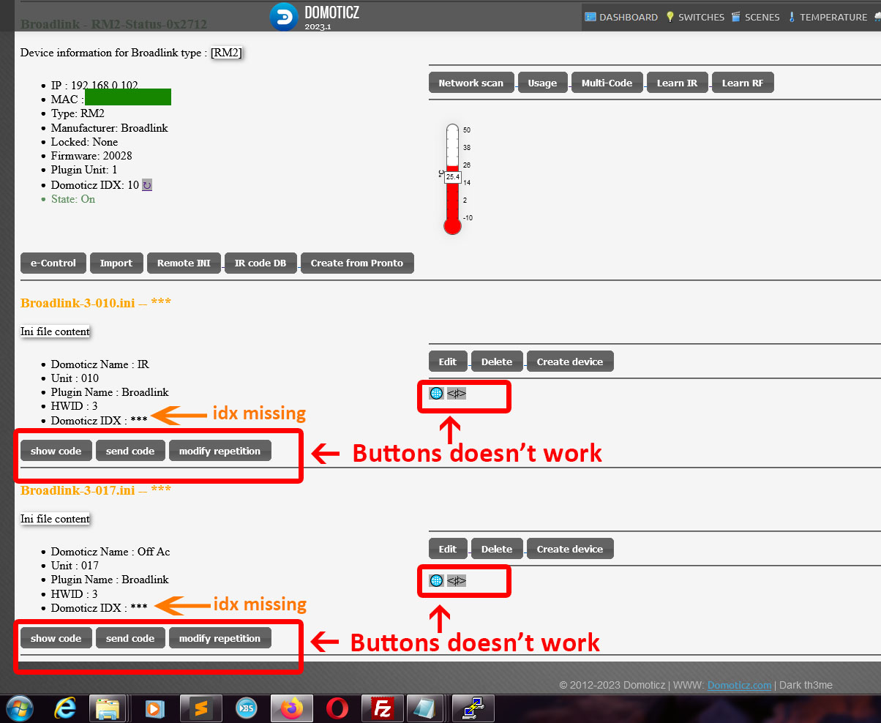Viewport: 881px width, 723px height.
Task: Open the Scenes menu item
Action: [x=756, y=17]
